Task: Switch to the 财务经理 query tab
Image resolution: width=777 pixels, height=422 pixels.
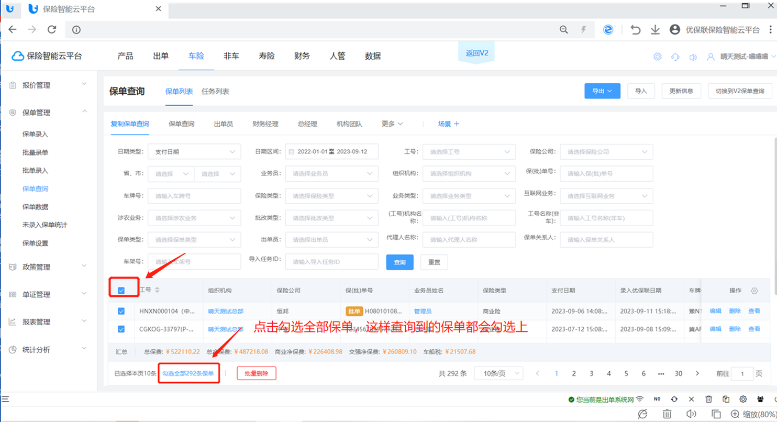Action: coord(265,124)
